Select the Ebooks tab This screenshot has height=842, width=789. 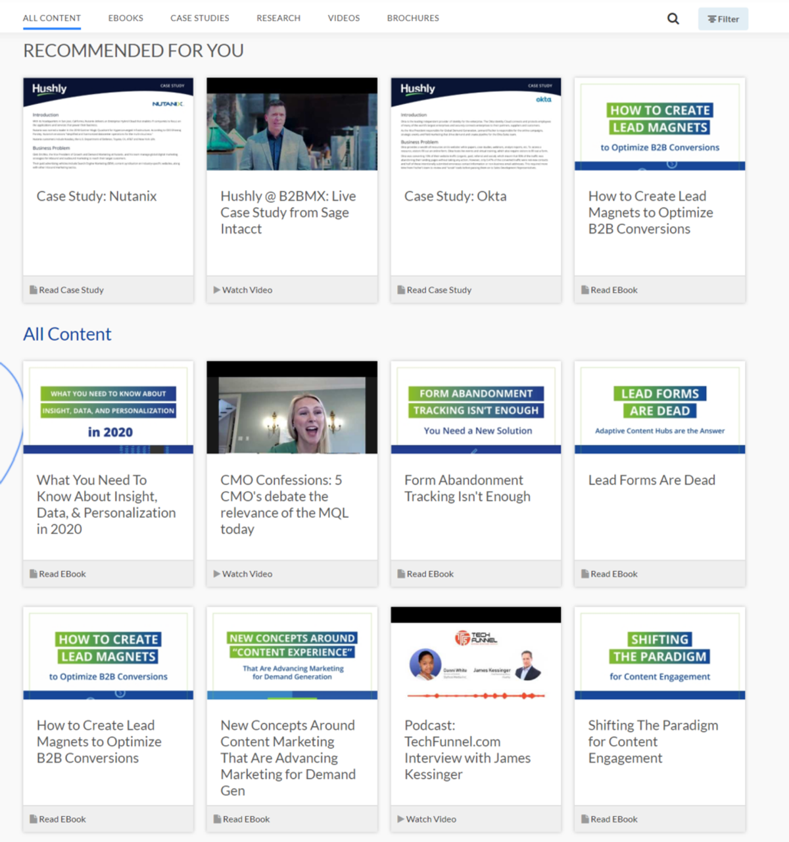pos(126,18)
